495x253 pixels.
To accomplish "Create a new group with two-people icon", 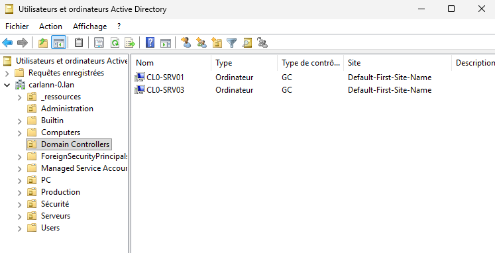I will (201, 42).
